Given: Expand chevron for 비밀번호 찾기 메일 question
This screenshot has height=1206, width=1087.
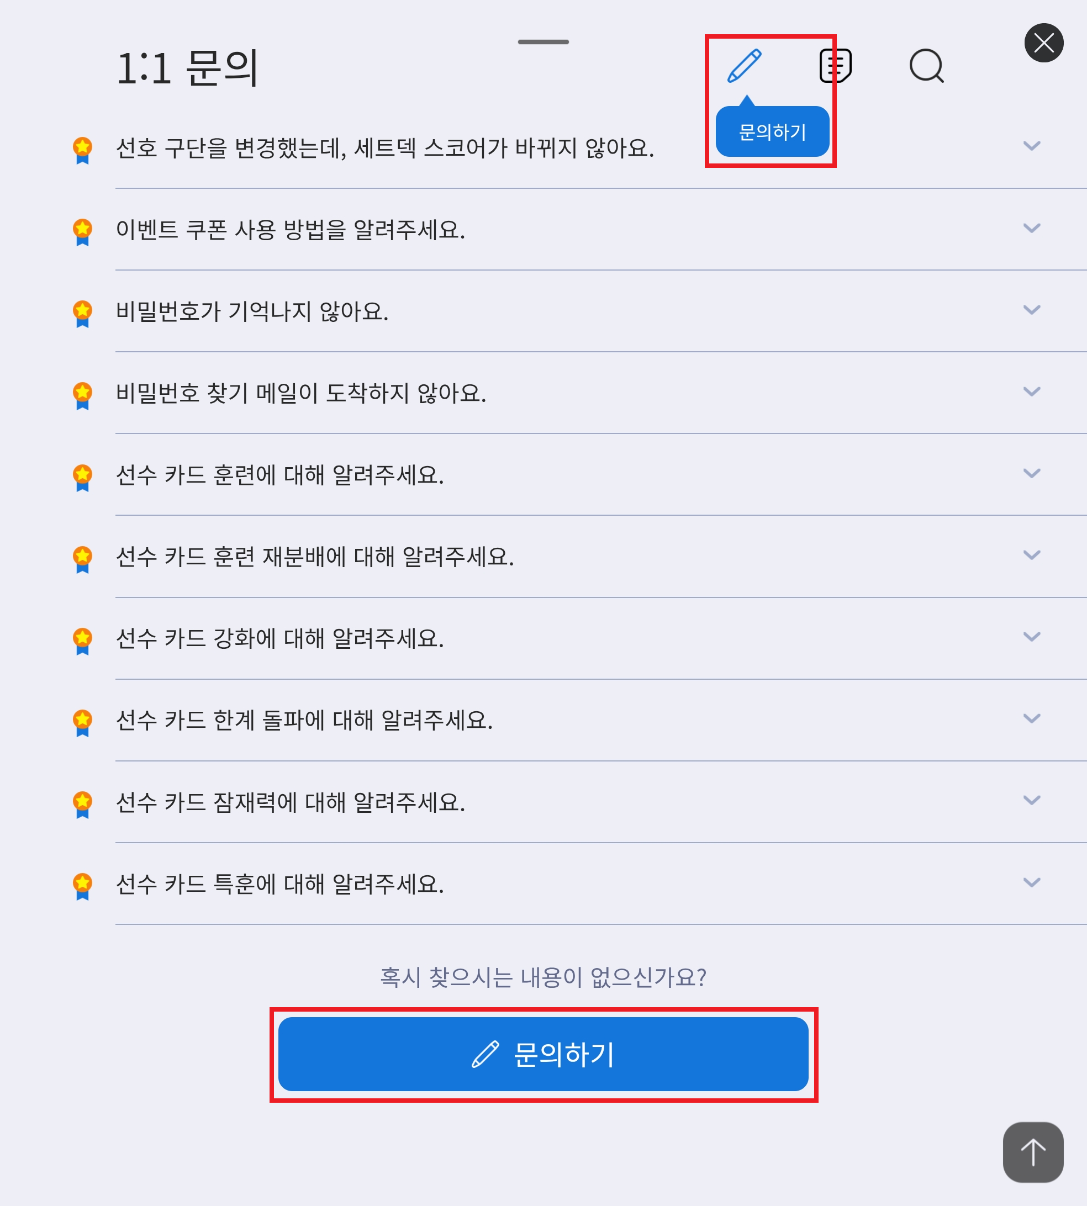Looking at the screenshot, I should [x=1031, y=392].
